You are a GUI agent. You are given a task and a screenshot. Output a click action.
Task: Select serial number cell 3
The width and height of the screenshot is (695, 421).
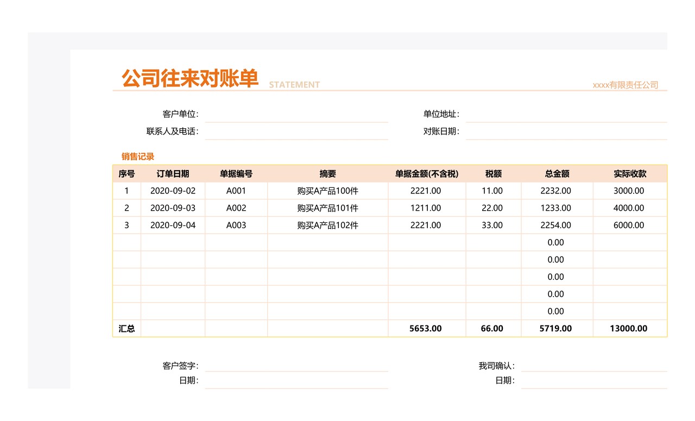pyautogui.click(x=127, y=225)
